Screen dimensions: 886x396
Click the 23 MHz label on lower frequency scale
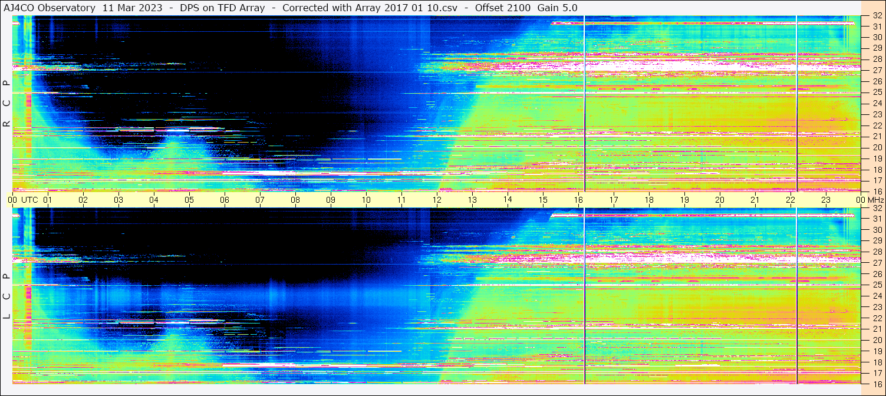coord(877,306)
